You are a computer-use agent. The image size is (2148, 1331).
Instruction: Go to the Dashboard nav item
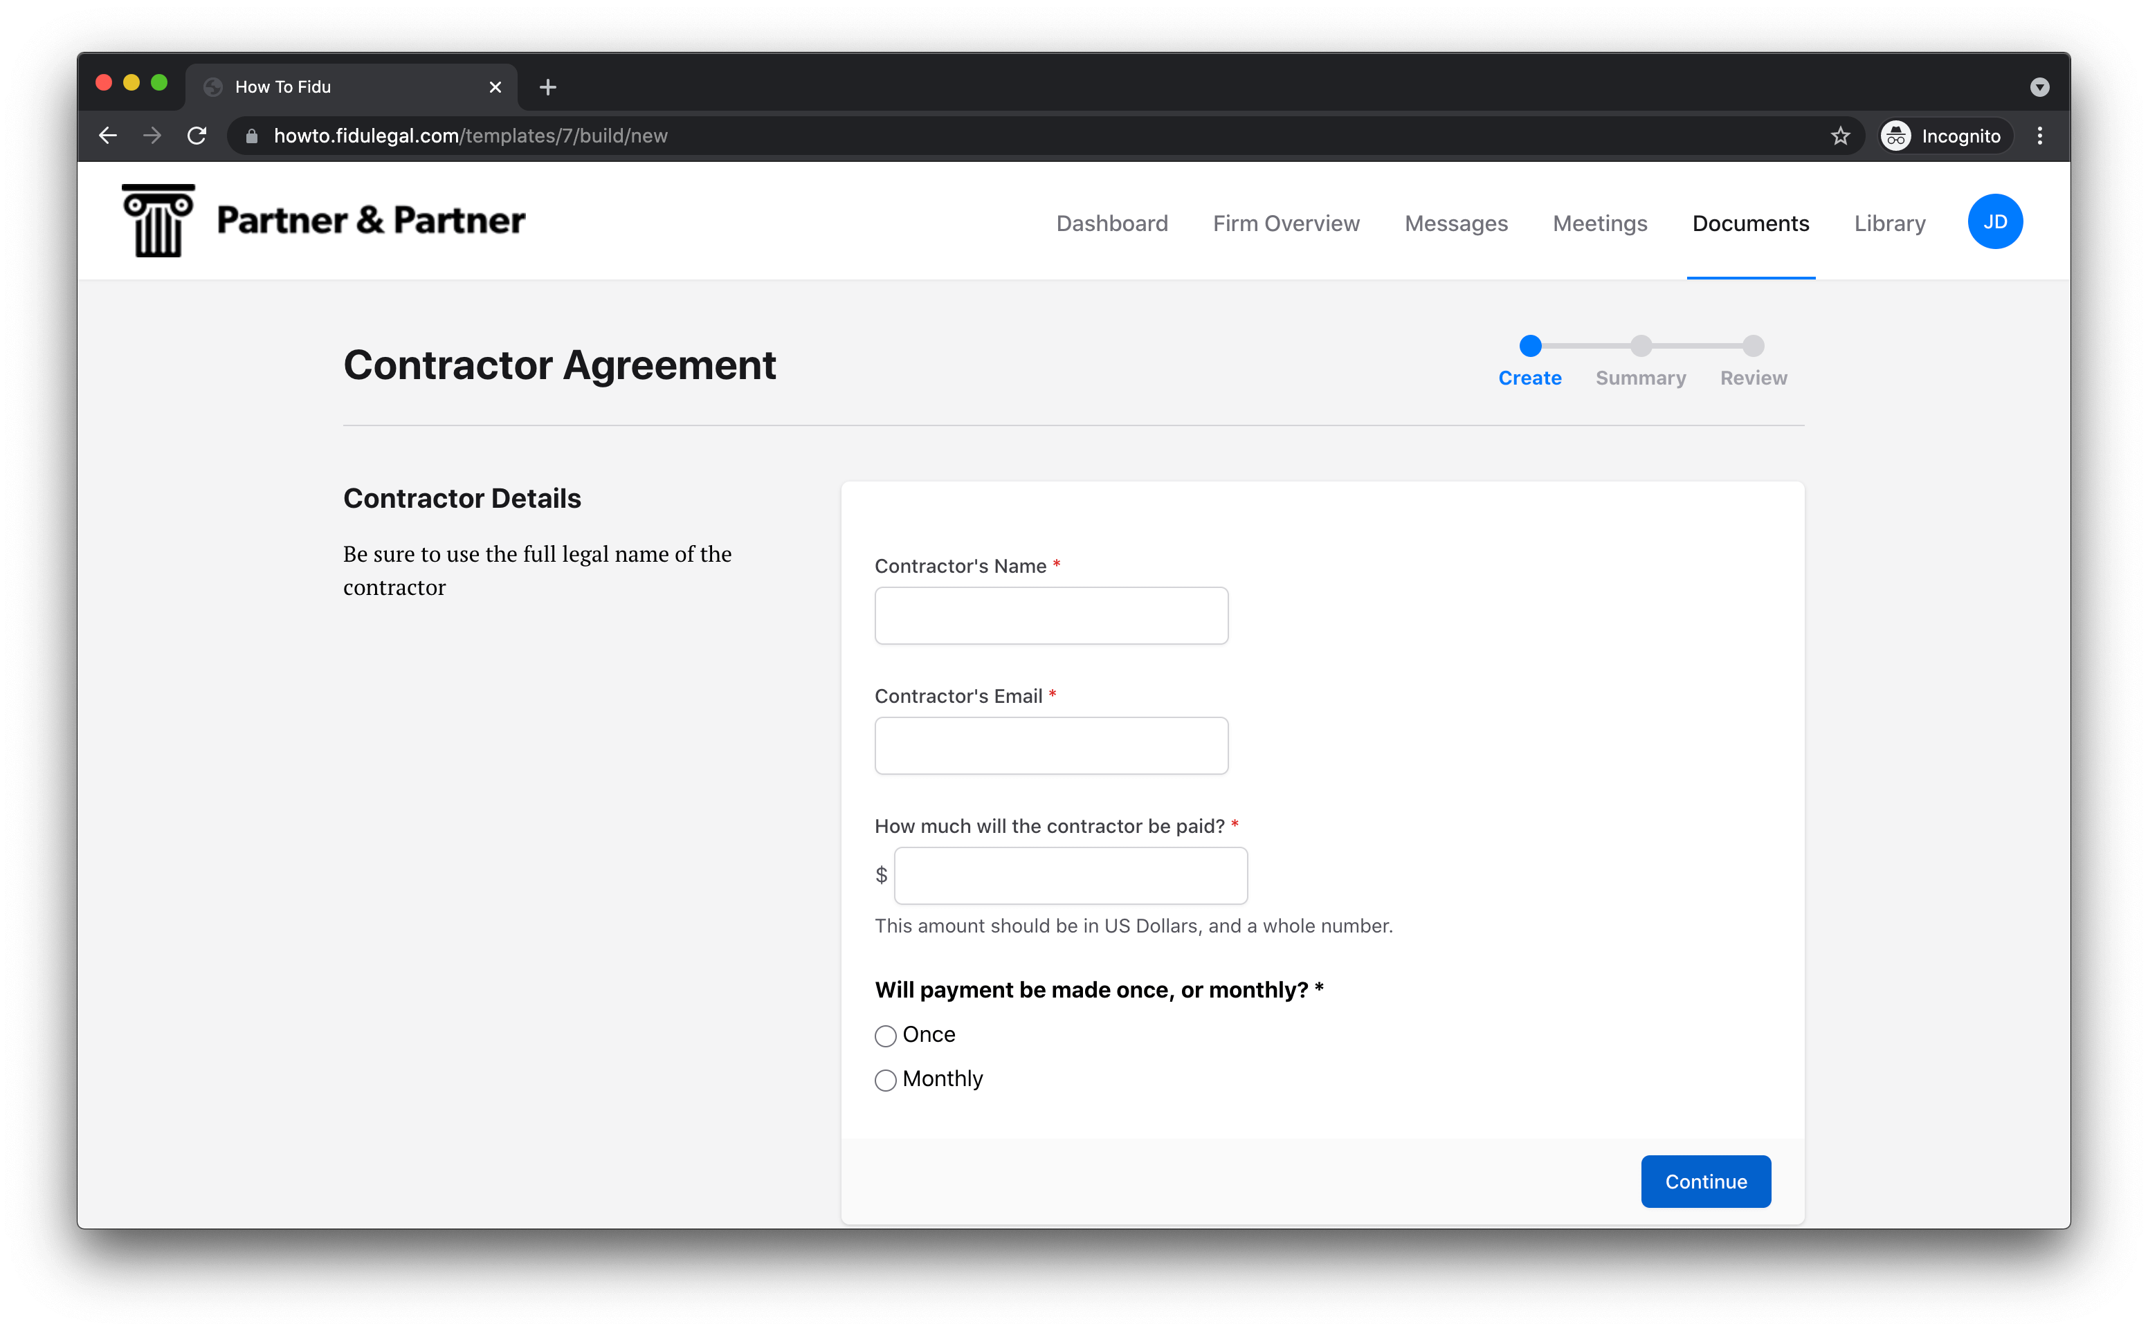coord(1112,223)
